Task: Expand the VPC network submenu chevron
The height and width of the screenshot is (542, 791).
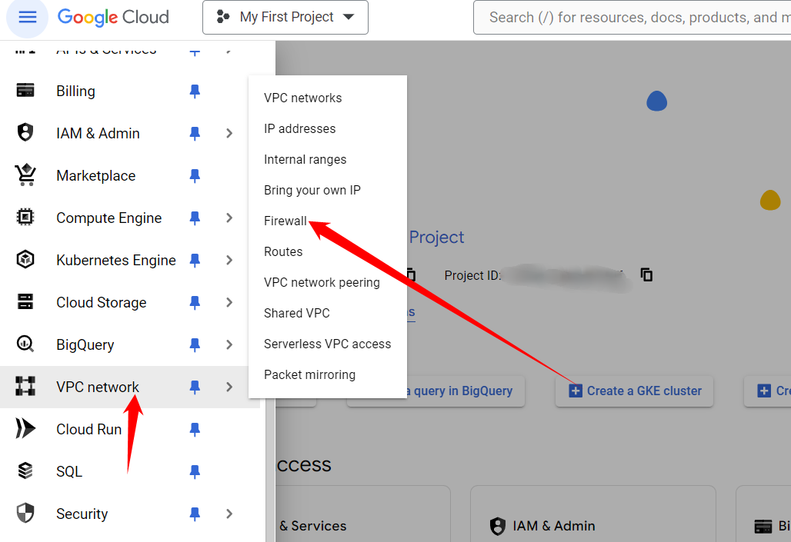Action: coord(229,387)
